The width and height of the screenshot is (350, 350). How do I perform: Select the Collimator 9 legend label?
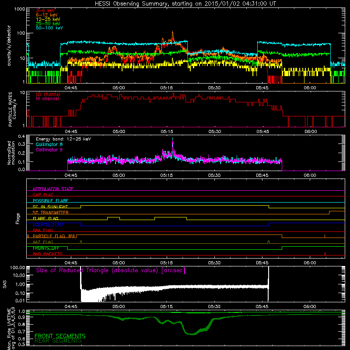[x=49, y=150]
